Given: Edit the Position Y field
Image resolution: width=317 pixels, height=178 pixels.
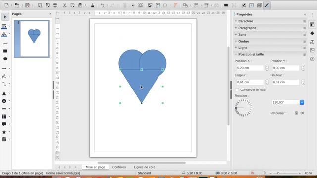Looking at the screenshot, I should pos(286,68).
